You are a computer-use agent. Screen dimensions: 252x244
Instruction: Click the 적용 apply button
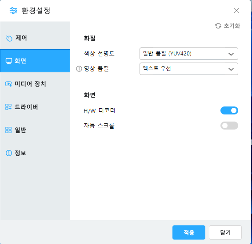pos(189,232)
